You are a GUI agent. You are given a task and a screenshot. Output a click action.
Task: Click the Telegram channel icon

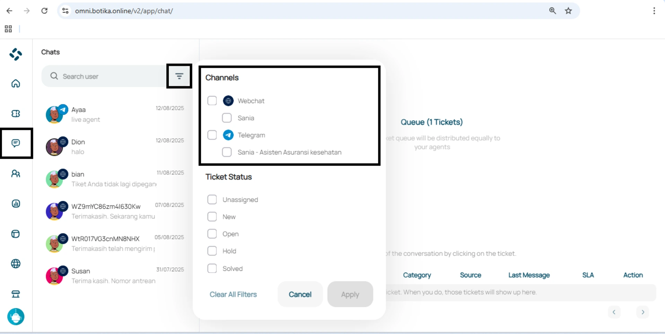pos(228,135)
